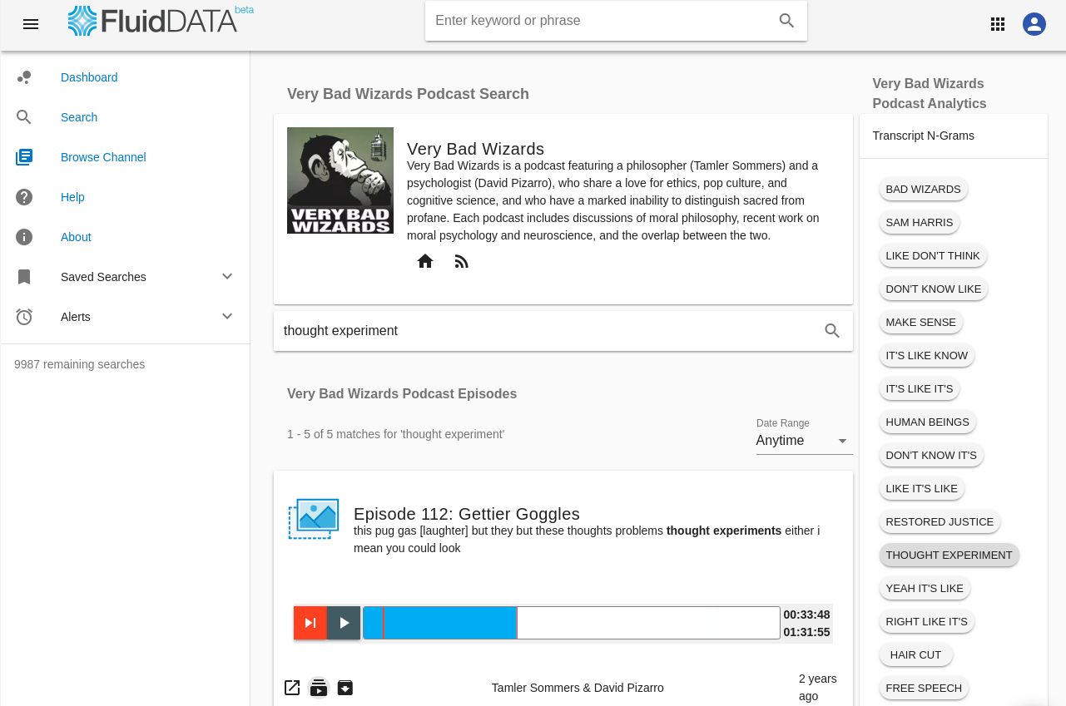Select the LIKE IT'S LIKE chip
The height and width of the screenshot is (706, 1066).
click(921, 489)
